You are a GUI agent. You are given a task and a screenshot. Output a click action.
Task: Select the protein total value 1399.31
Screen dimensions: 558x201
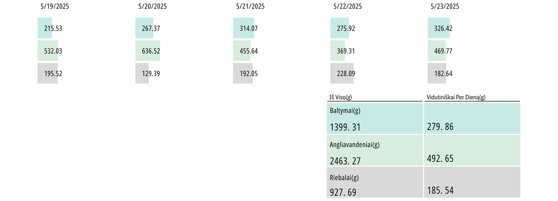click(346, 127)
